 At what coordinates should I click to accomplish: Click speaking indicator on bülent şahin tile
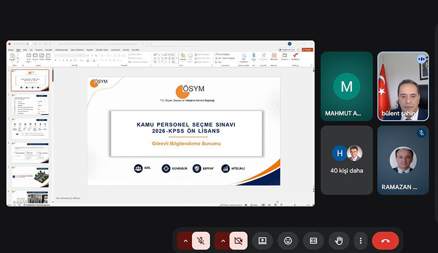click(x=421, y=59)
